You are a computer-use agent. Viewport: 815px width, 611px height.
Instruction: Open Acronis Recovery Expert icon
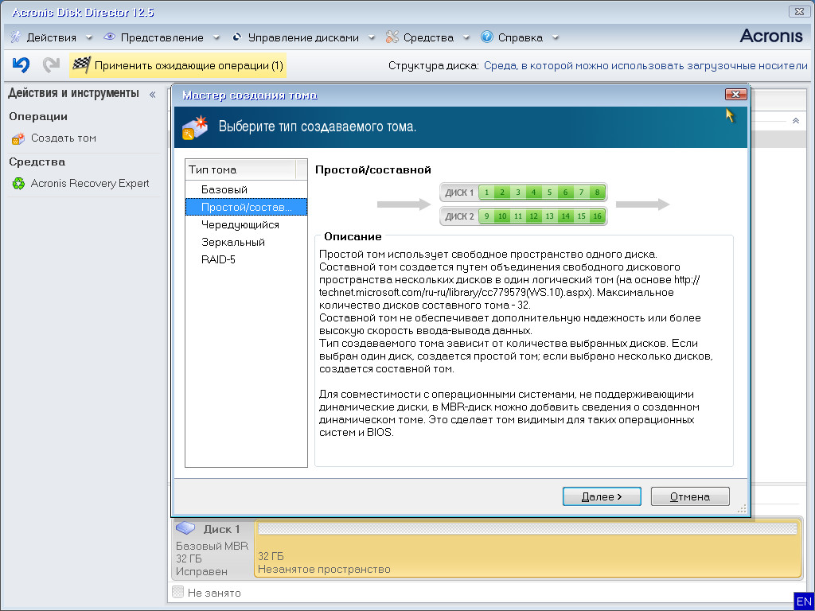[x=18, y=184]
